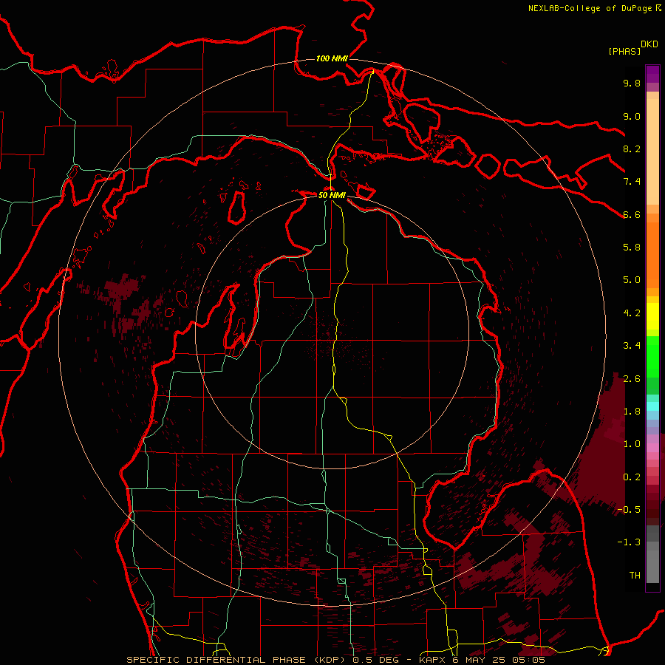
Task: Click the 8.2 value on color scale
Action: click(632, 149)
